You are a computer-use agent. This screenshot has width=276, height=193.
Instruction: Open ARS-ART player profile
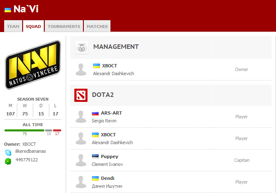click(x=111, y=113)
